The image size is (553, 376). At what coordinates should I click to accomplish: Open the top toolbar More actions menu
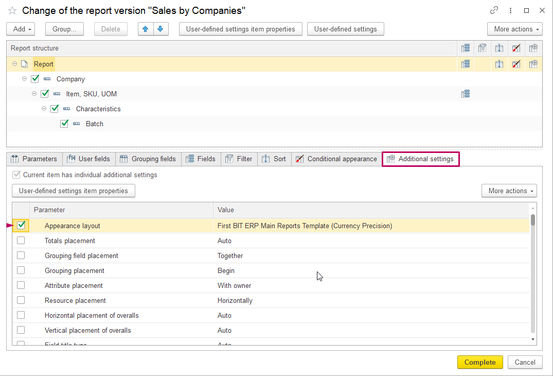click(515, 29)
